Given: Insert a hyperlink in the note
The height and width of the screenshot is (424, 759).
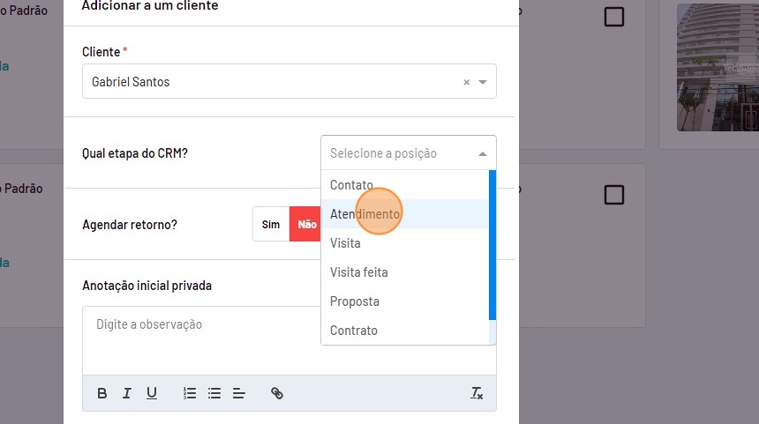Looking at the screenshot, I should point(277,393).
